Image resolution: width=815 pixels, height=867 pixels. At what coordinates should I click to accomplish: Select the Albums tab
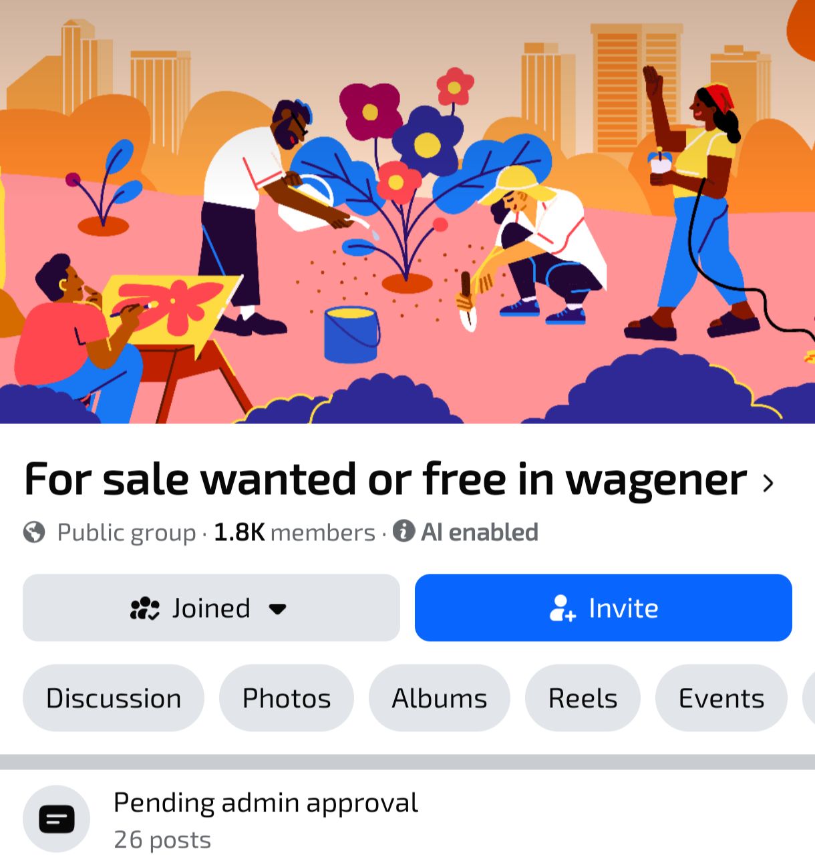tap(440, 698)
